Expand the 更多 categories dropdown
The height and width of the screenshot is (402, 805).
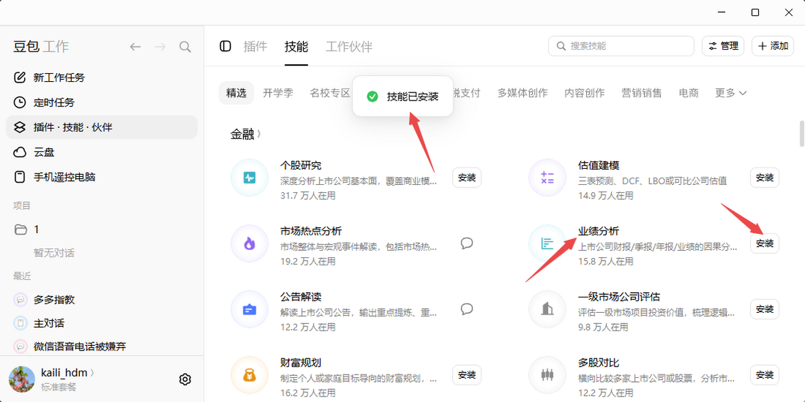(x=731, y=93)
